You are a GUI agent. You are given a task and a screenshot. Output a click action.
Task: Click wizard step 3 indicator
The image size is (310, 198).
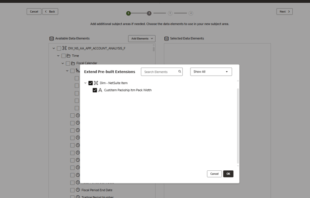pyautogui.click(x=170, y=13)
